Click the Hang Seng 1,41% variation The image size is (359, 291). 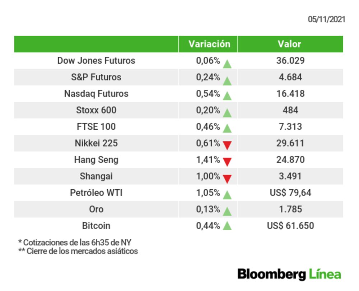click(x=208, y=160)
